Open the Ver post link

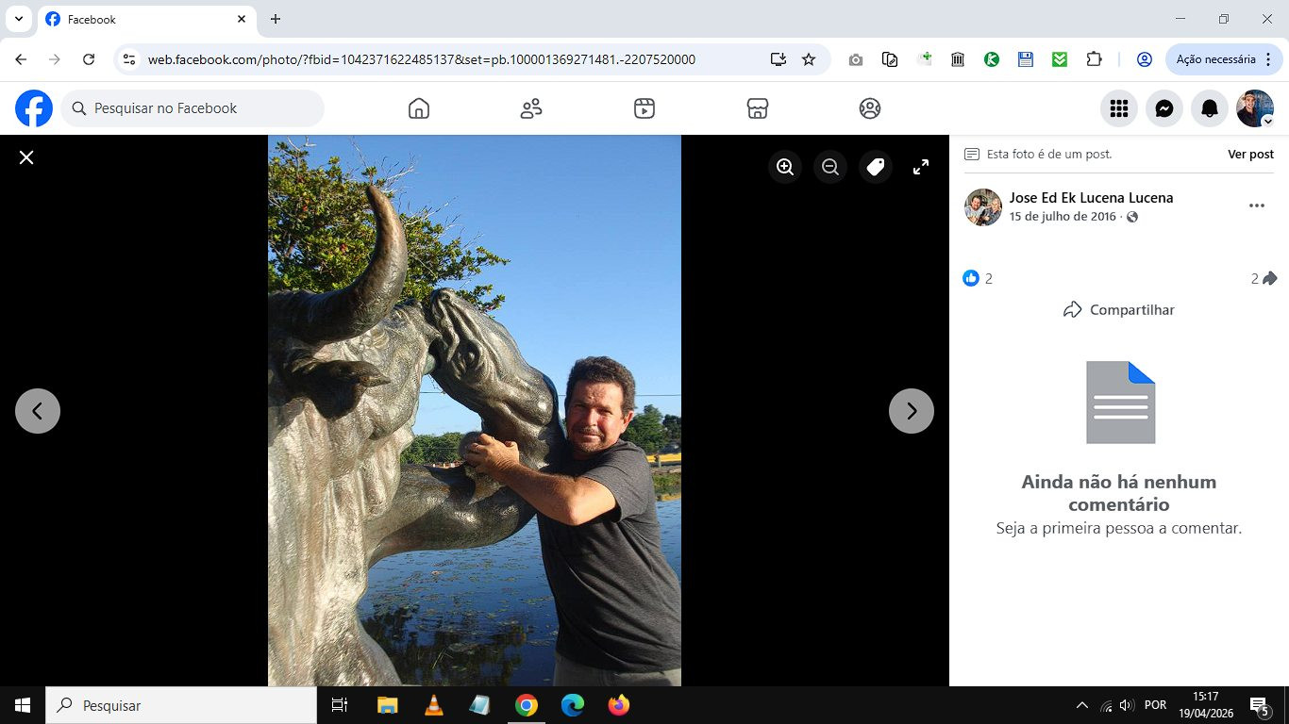coord(1249,154)
